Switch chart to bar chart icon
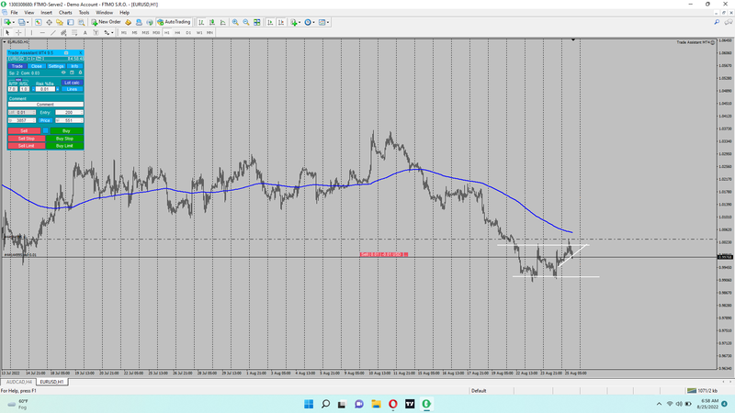The width and height of the screenshot is (735, 413). pos(201,22)
